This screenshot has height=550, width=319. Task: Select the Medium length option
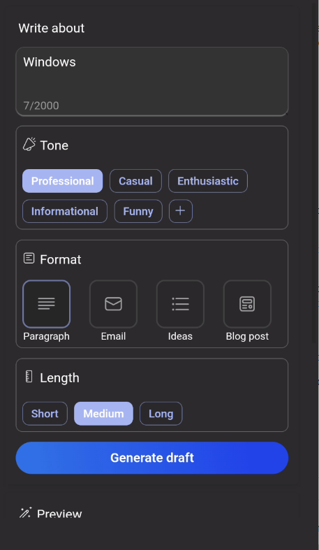click(x=103, y=414)
